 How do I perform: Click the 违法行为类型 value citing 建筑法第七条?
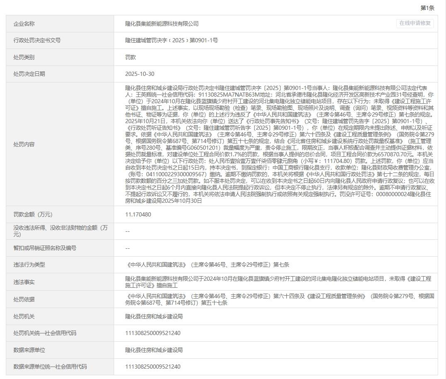(207, 265)
